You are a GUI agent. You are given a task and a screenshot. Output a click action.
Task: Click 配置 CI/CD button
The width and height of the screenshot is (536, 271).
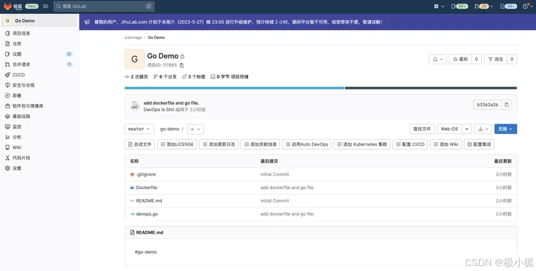click(x=410, y=144)
